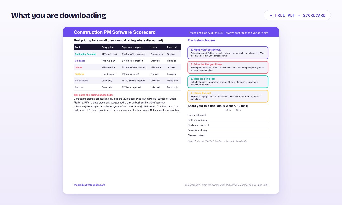Click the '5-person company' column header
The image size is (342, 205).
(x=132, y=47)
